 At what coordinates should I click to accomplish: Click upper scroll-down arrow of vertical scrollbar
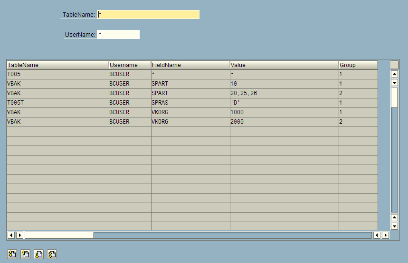(x=395, y=83)
